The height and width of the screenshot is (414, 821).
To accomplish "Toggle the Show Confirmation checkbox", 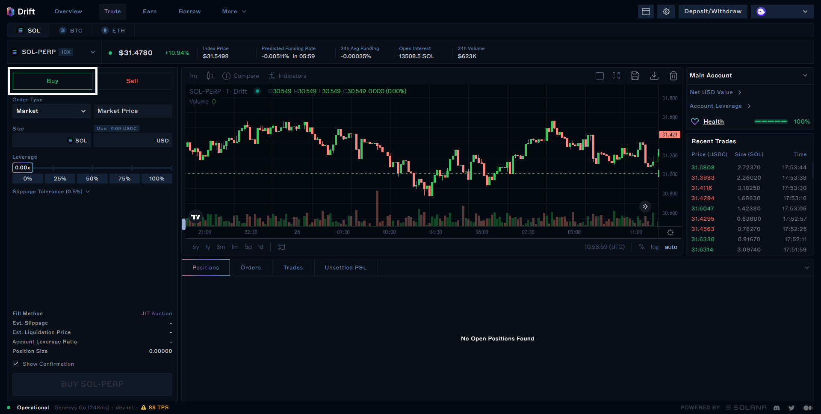I will point(16,364).
